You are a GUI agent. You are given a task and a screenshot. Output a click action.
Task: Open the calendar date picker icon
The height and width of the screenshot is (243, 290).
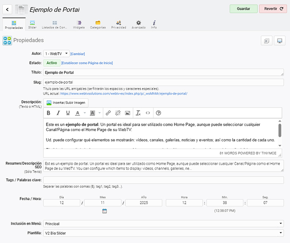(x=104, y=211)
